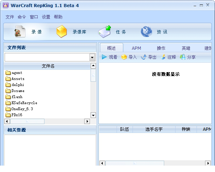Click the 导入 import box icon

pos(124,57)
